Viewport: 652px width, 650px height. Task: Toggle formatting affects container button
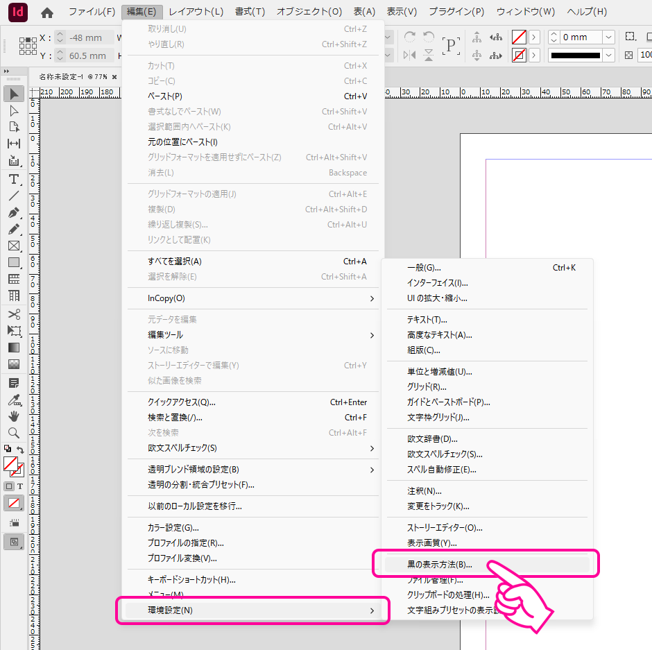tap(9, 486)
